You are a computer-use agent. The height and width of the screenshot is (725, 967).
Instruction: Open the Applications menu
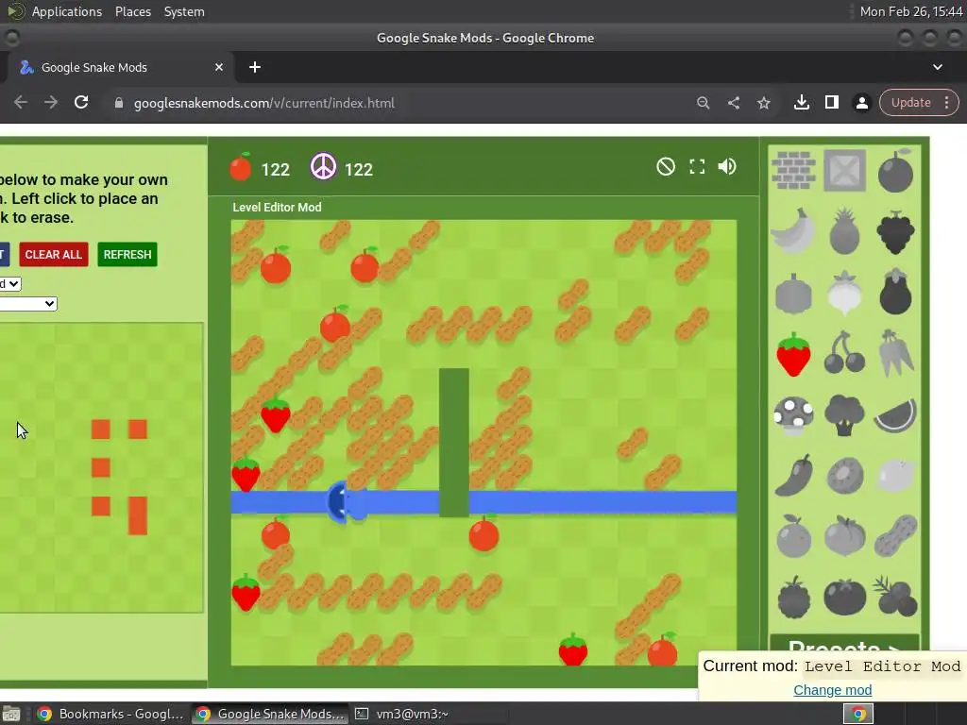pyautogui.click(x=67, y=11)
